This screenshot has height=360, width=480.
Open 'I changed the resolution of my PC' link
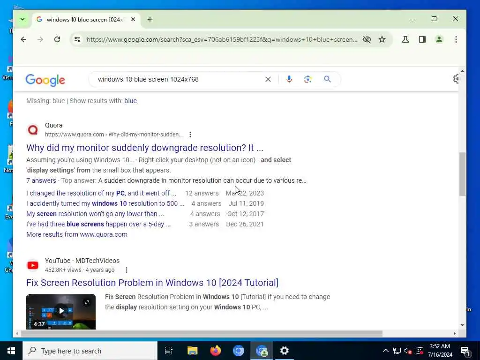point(101,193)
